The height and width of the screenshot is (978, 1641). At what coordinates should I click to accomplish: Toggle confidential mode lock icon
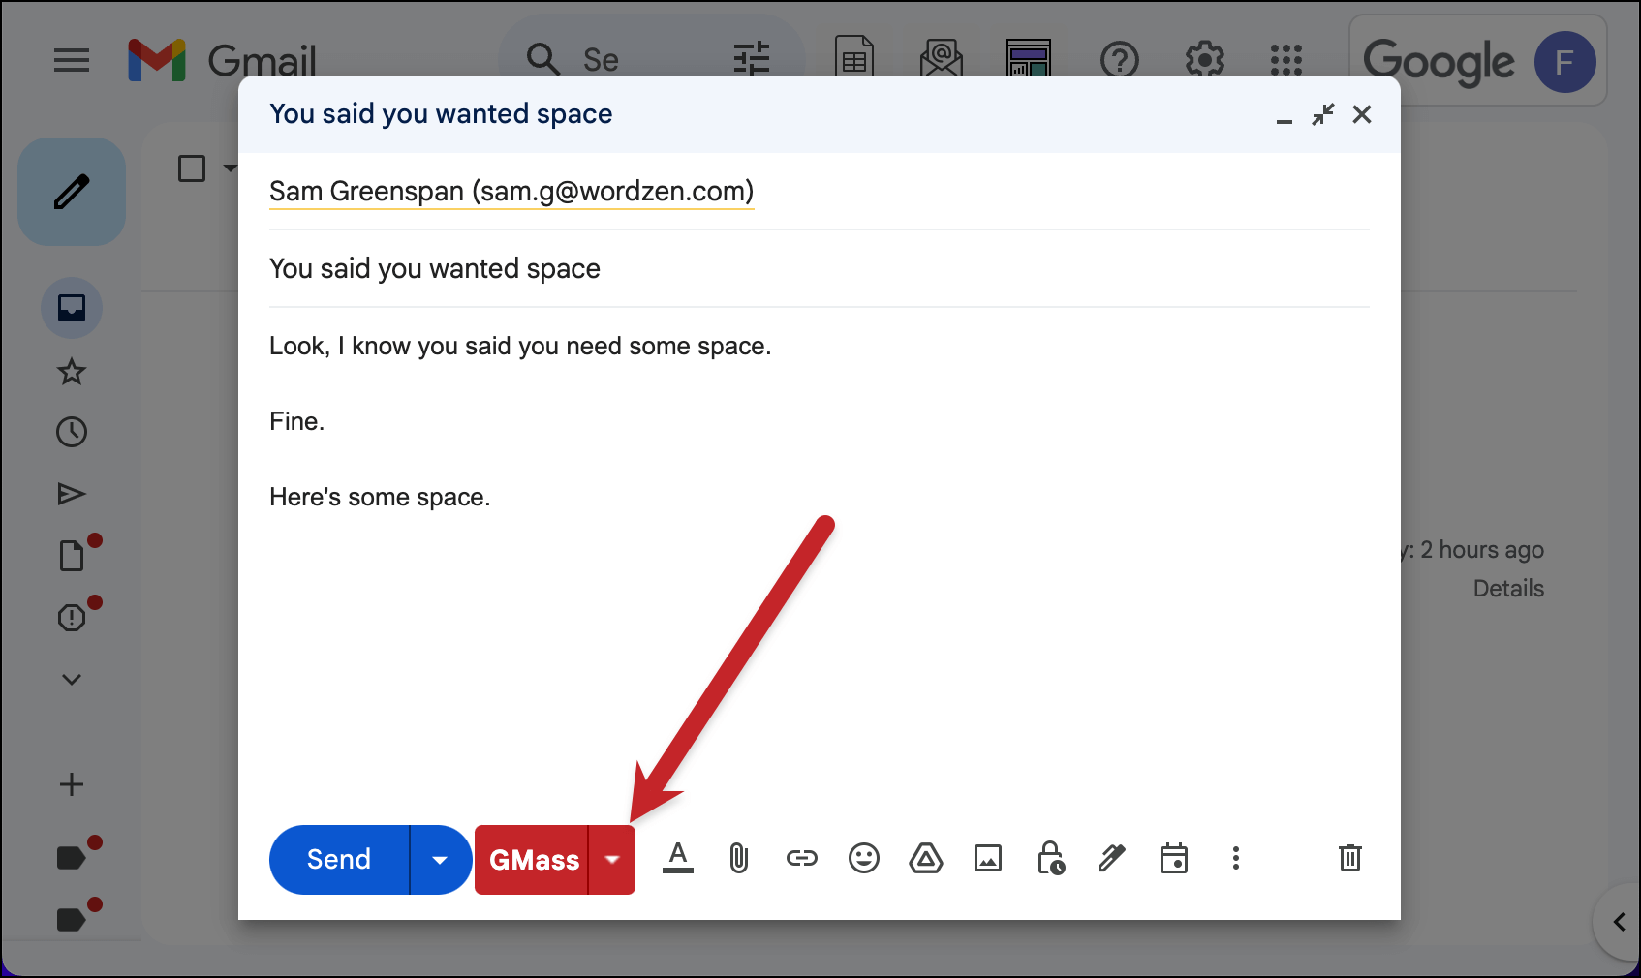click(1050, 858)
